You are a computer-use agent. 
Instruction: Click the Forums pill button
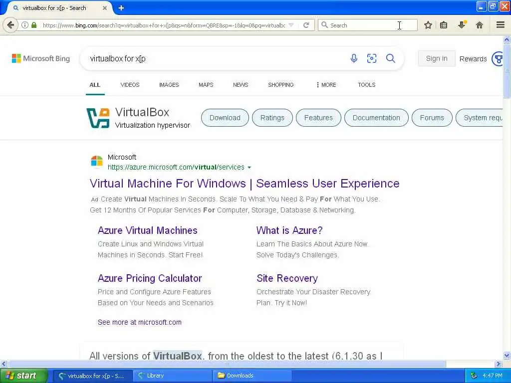pyautogui.click(x=432, y=118)
